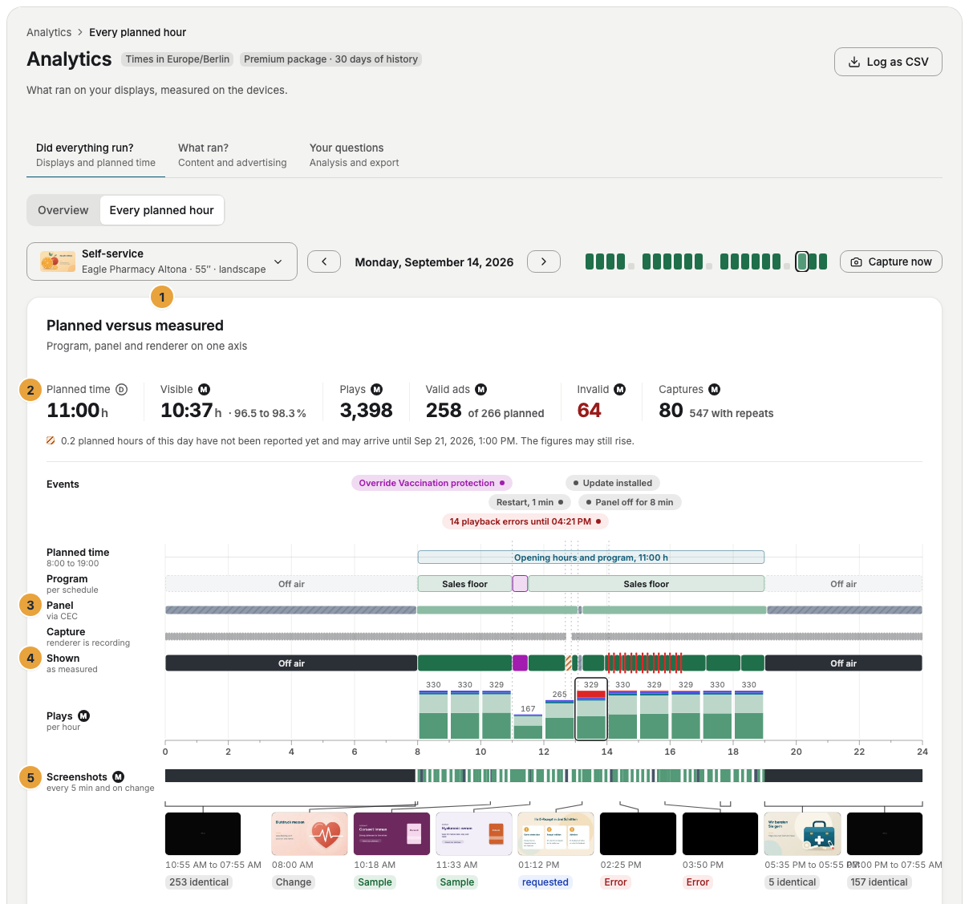Select the morning Sales floor program segment
The width and height of the screenshot is (969, 904).
pos(464,584)
